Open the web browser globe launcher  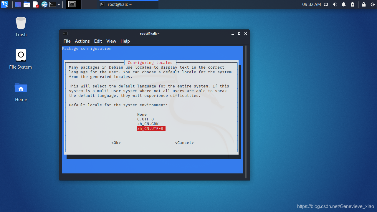click(x=44, y=4)
